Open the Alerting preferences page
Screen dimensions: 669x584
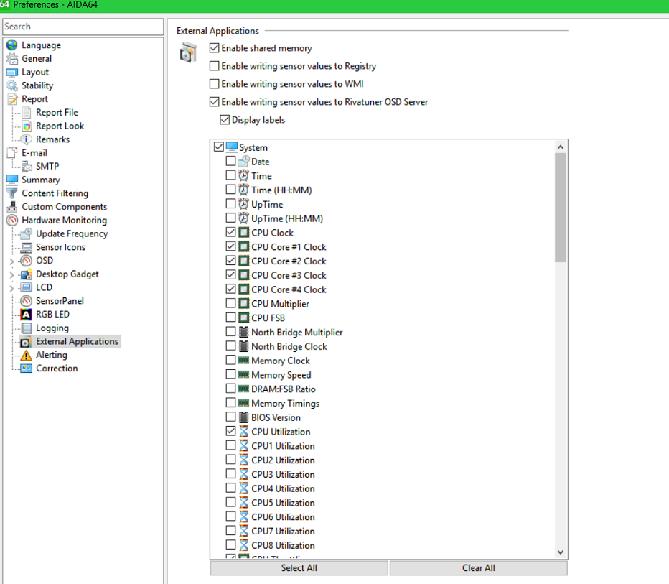pos(52,355)
